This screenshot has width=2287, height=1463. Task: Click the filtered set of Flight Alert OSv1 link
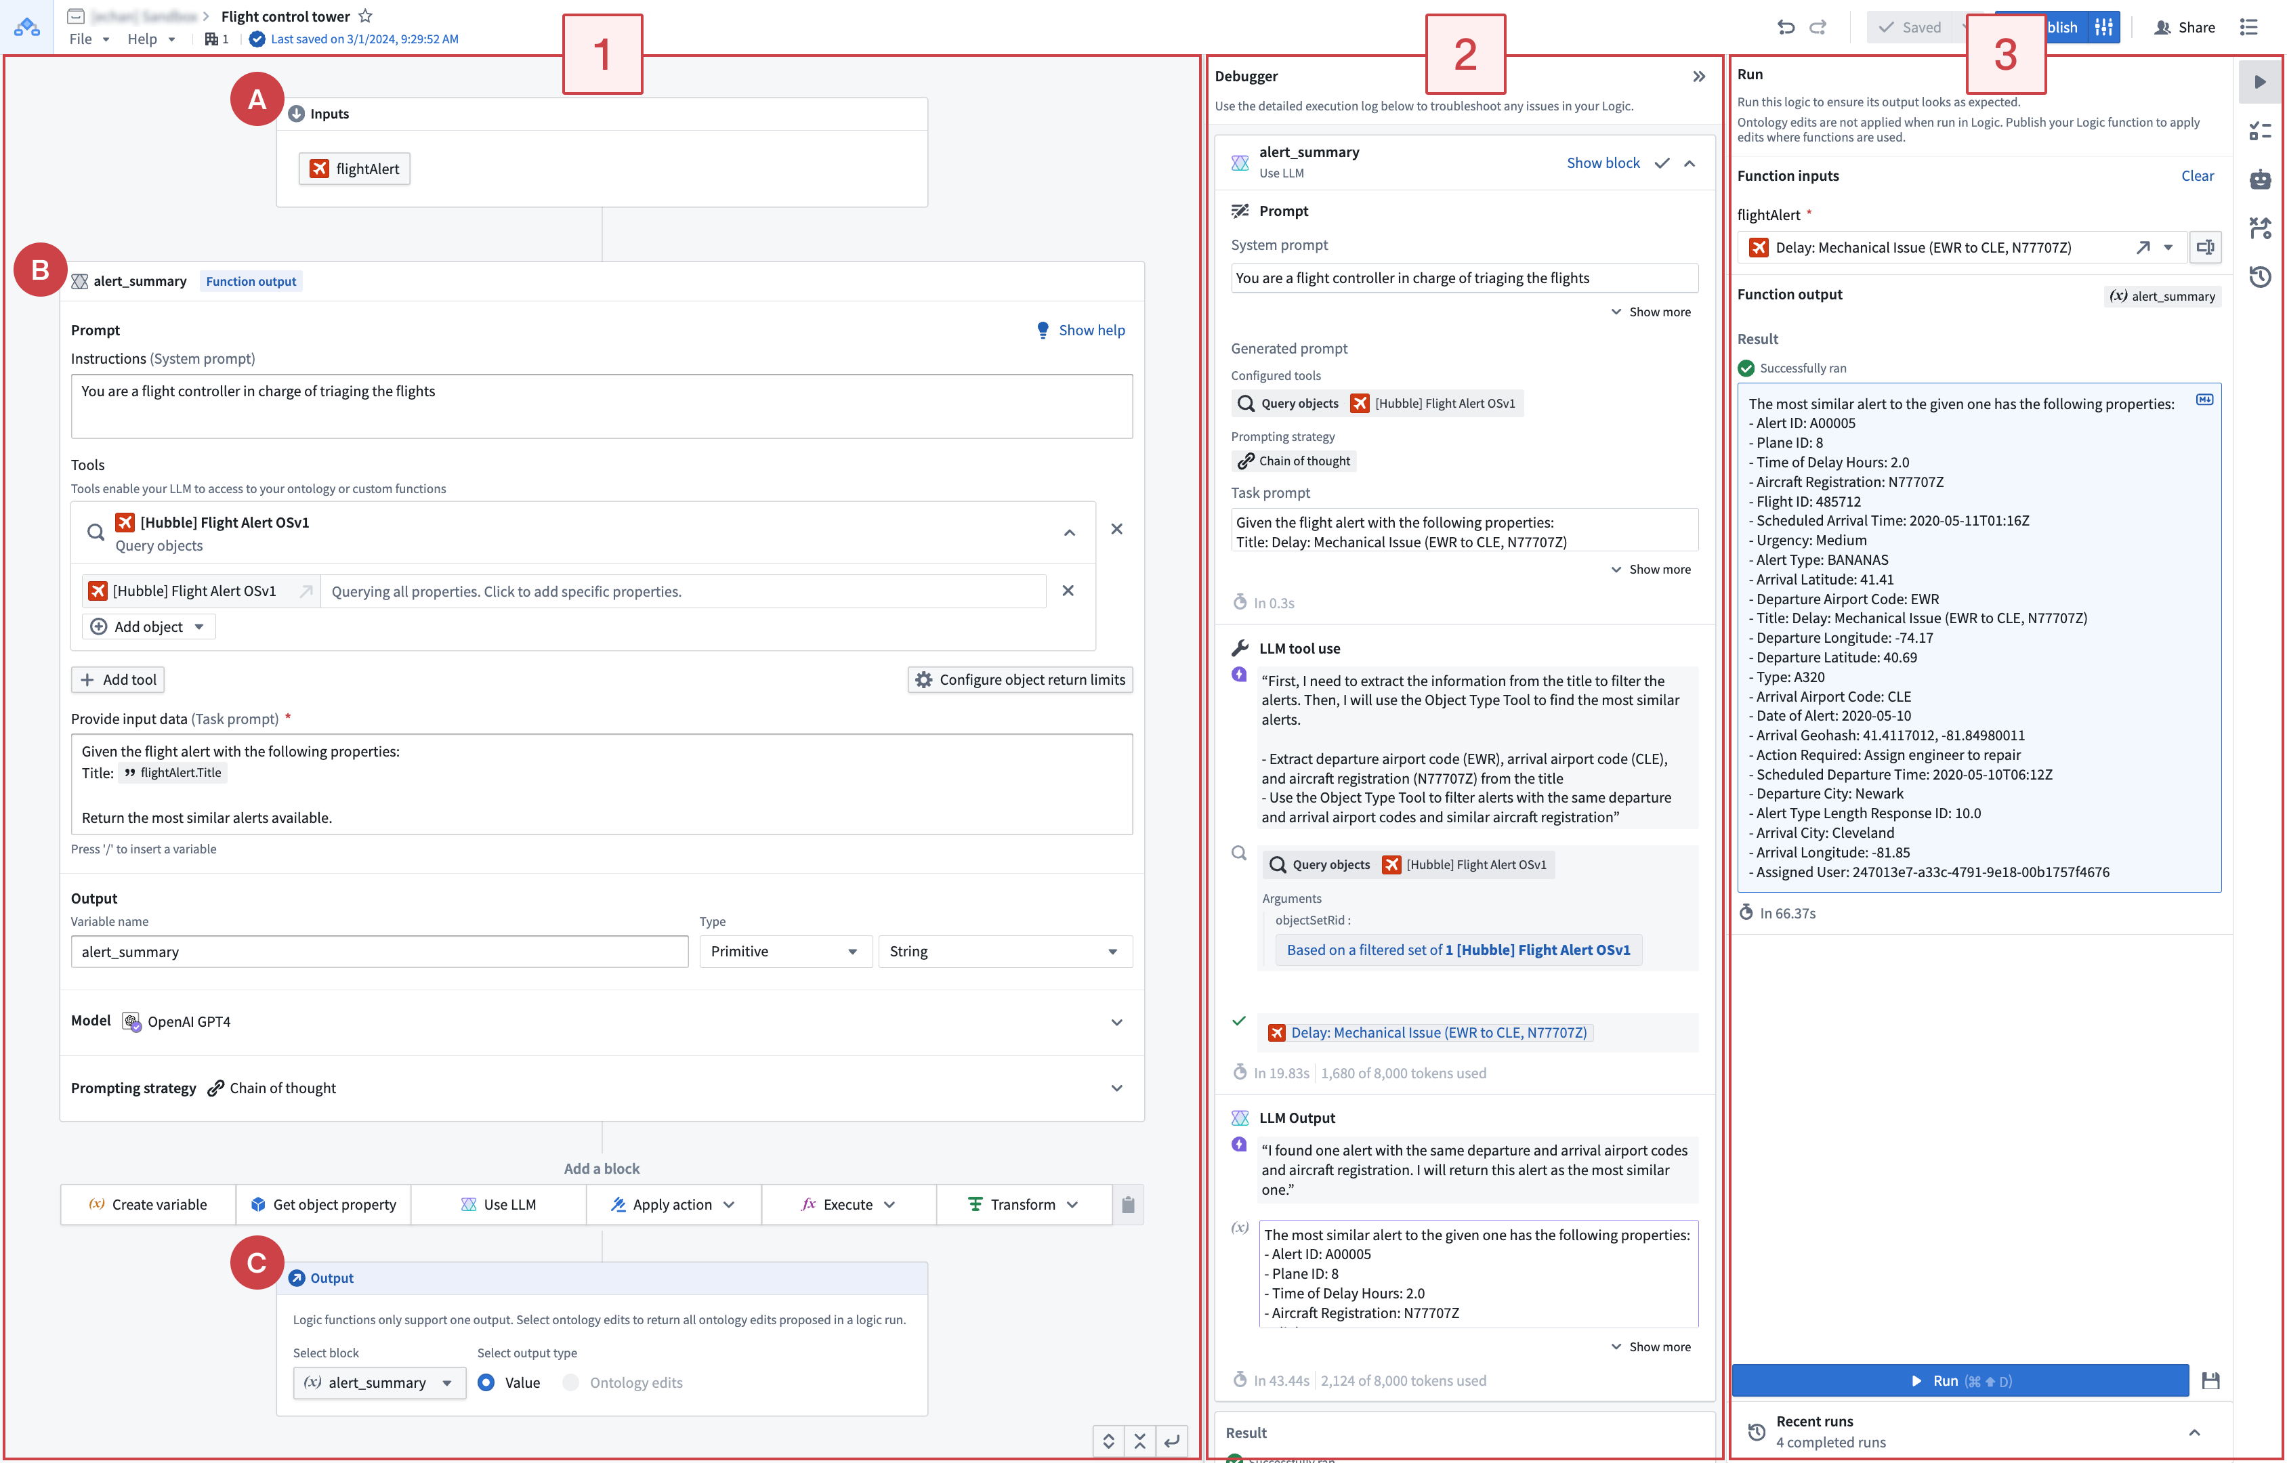point(1458,950)
